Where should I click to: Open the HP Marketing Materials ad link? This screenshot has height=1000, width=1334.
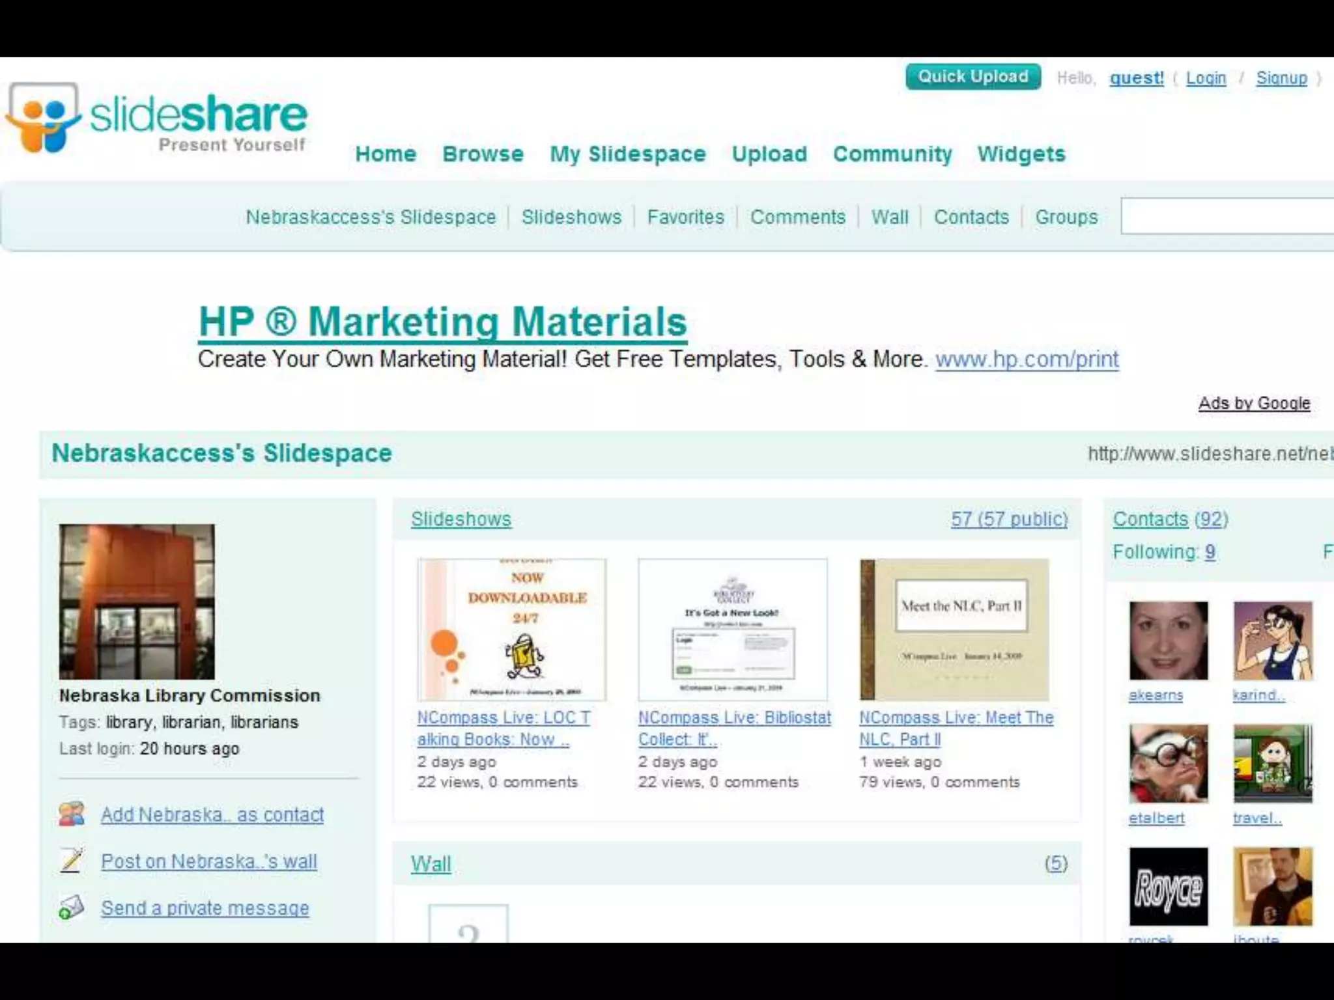443,322
